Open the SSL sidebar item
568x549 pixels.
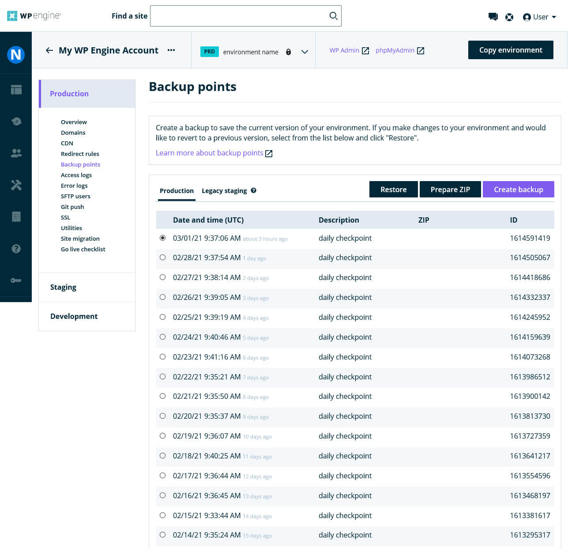point(65,217)
